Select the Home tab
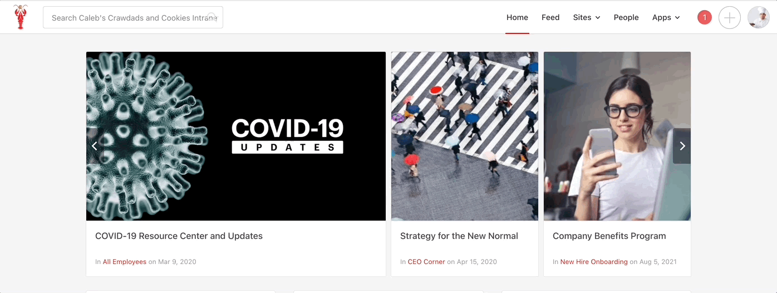The width and height of the screenshot is (777, 293). tap(517, 17)
